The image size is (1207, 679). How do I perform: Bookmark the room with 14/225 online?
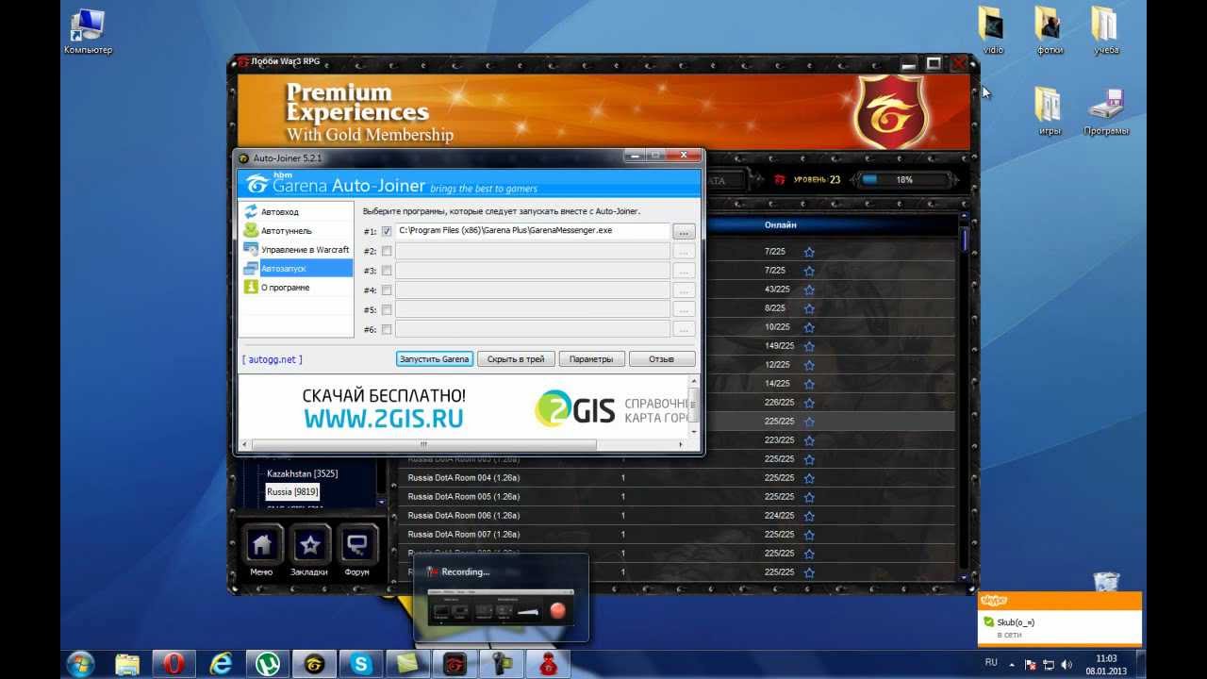pyautogui.click(x=809, y=384)
